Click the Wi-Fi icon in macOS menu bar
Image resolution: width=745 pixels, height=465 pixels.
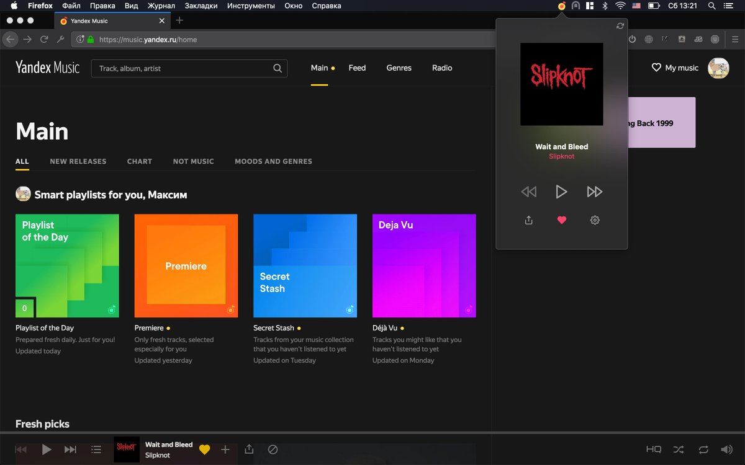(620, 6)
